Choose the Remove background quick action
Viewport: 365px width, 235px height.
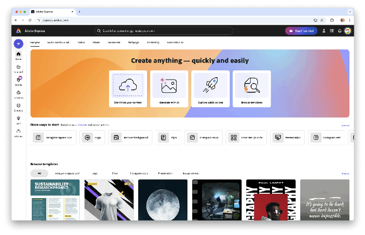131,137
